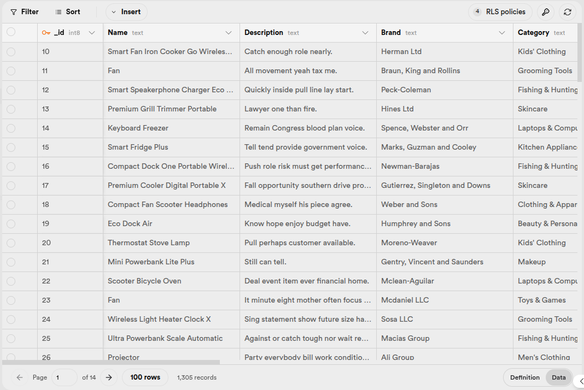This screenshot has width=584, height=390.
Task: Expand the Brand column header menu
Action: 502,33
